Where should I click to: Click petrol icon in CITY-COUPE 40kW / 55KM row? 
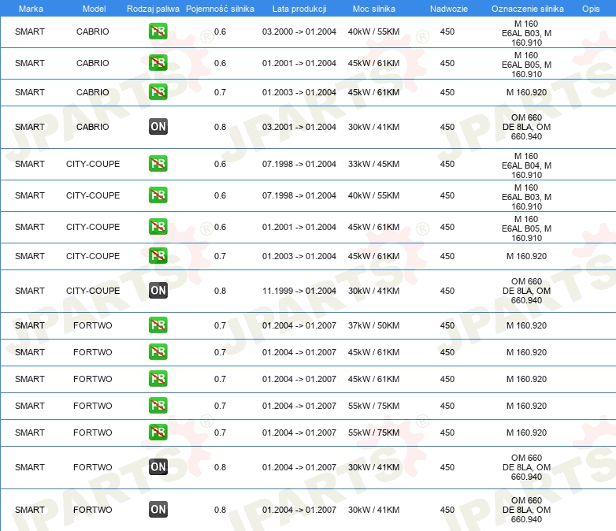click(x=158, y=195)
